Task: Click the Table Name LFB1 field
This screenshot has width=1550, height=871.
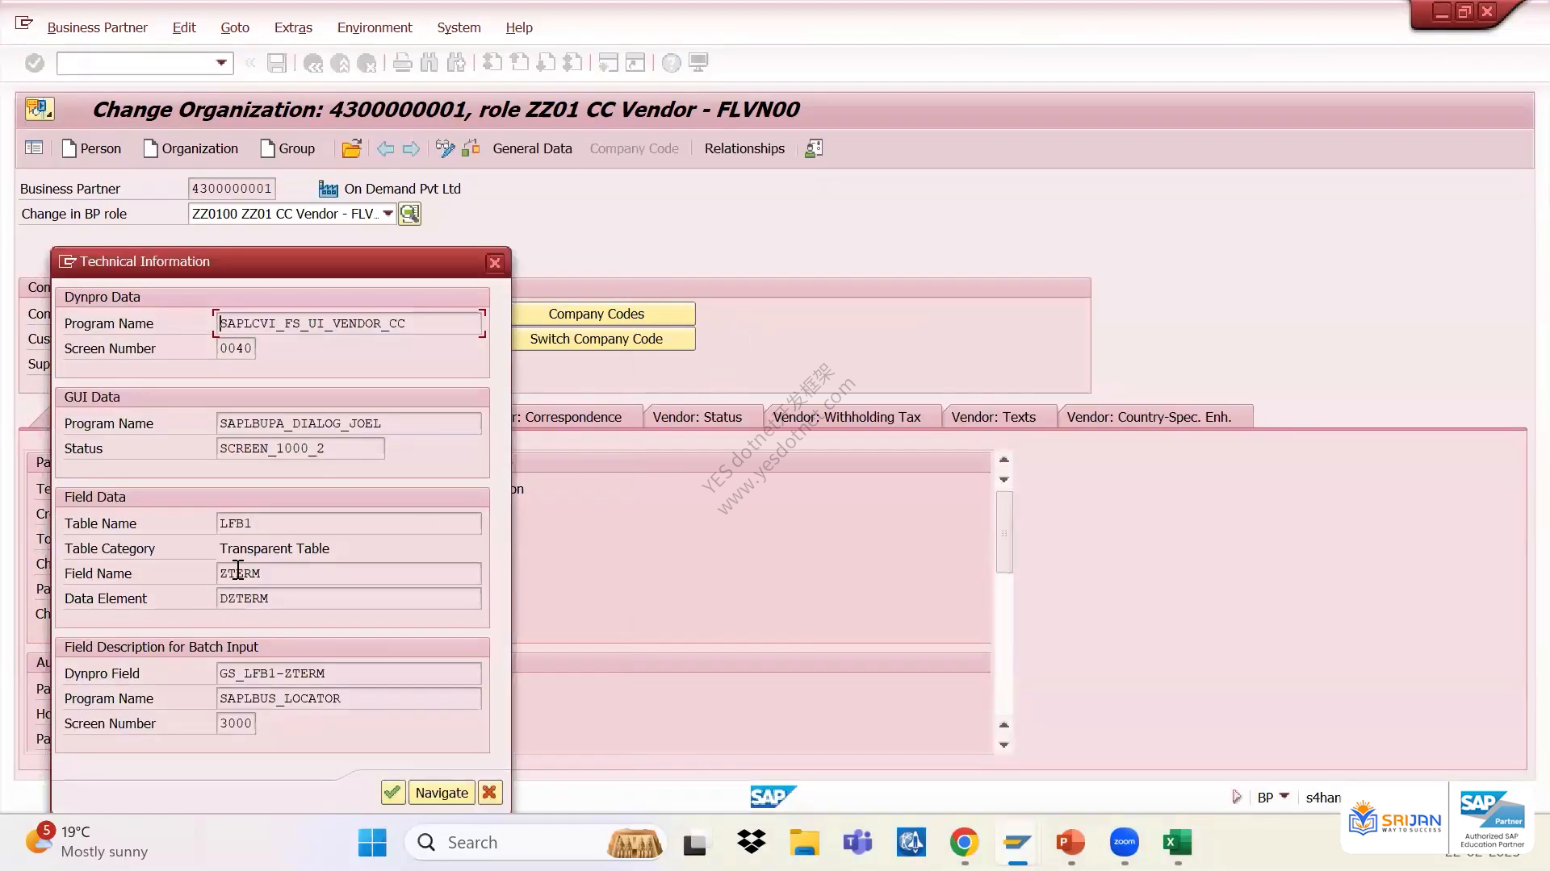Action: pos(349,523)
